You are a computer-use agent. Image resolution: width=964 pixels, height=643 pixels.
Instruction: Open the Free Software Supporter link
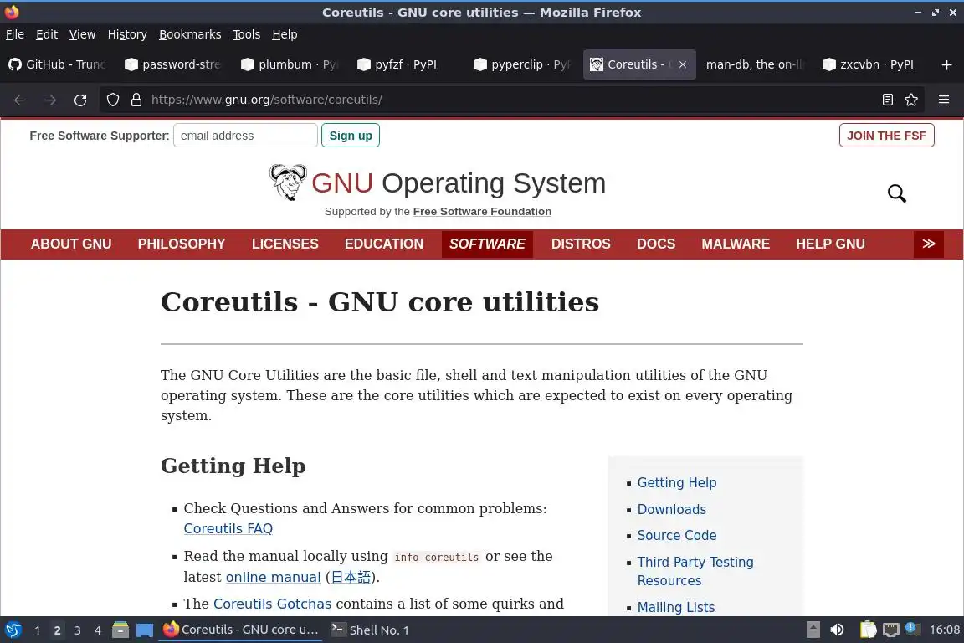click(x=99, y=136)
